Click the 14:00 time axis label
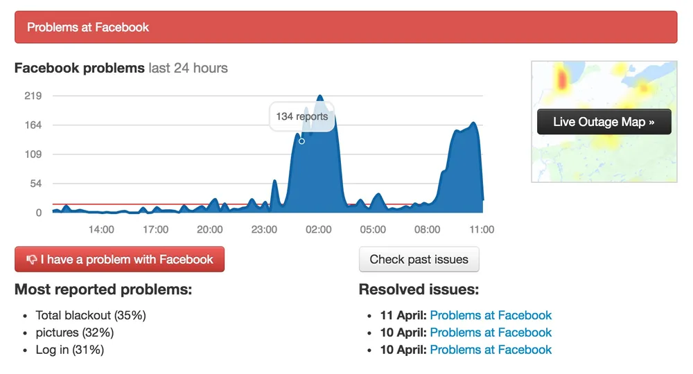The height and width of the screenshot is (374, 693). coord(101,230)
